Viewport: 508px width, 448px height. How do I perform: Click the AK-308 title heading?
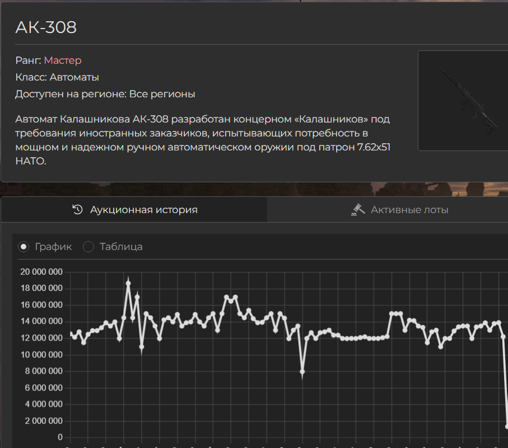pos(46,27)
